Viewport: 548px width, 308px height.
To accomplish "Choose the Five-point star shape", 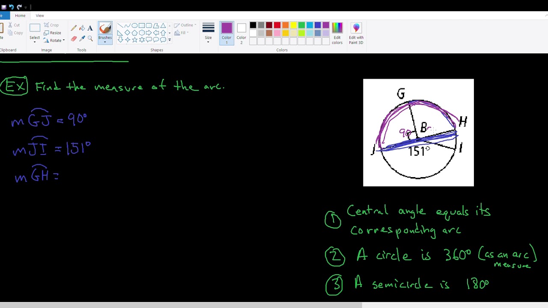I will click(134, 40).
